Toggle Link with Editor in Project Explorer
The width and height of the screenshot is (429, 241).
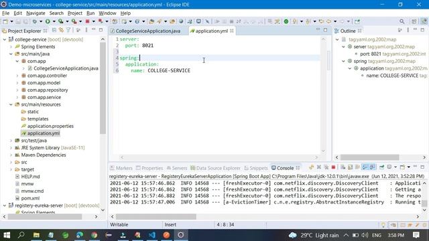pyautogui.click(x=61, y=30)
